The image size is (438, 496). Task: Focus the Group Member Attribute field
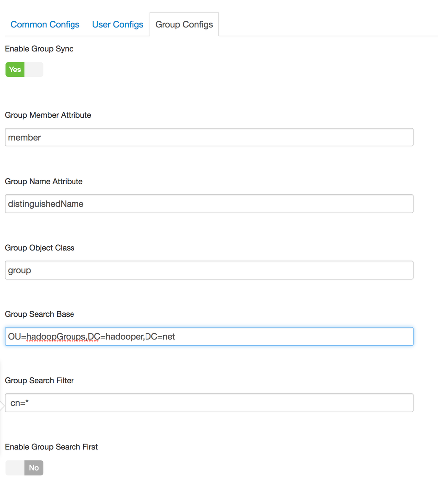[209, 138]
